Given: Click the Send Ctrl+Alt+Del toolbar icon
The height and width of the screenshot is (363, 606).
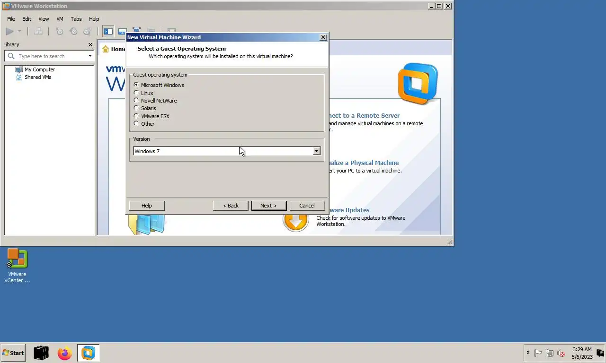Looking at the screenshot, I should [38, 32].
